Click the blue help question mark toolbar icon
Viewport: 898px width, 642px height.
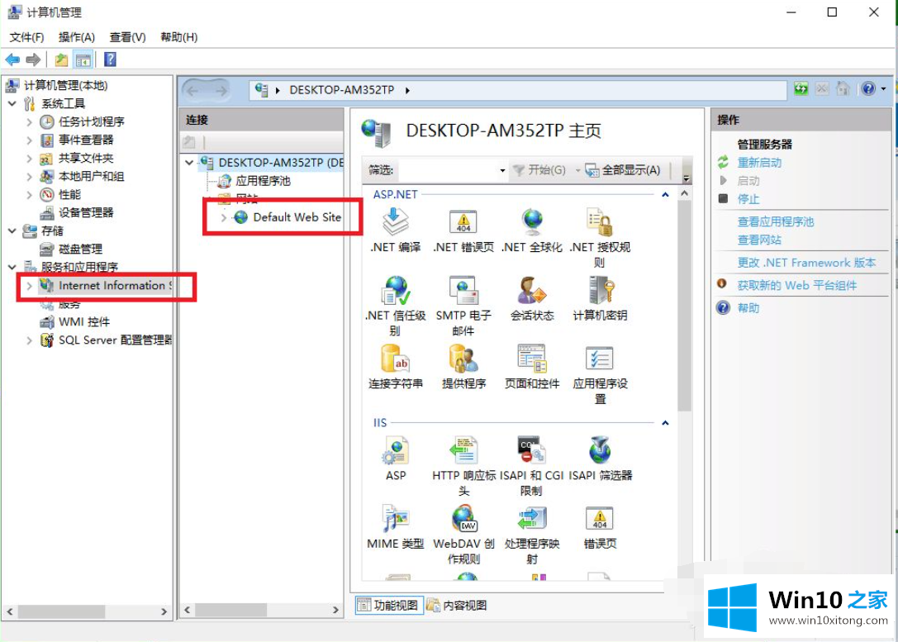110,59
